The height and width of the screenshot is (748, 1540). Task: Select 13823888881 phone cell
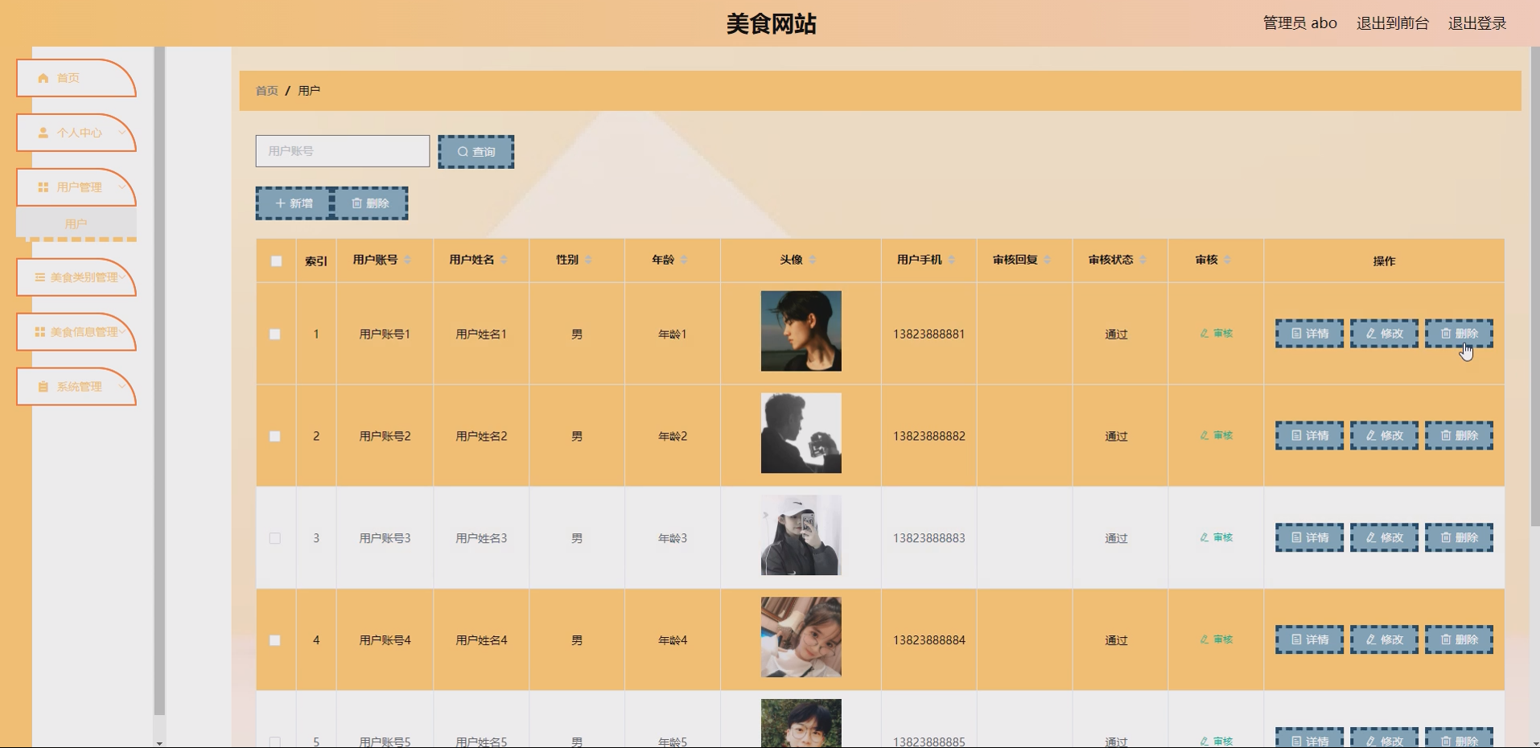[929, 334]
